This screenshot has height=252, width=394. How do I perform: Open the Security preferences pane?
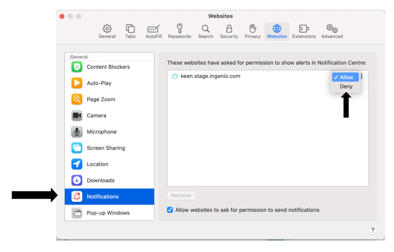[x=229, y=32]
